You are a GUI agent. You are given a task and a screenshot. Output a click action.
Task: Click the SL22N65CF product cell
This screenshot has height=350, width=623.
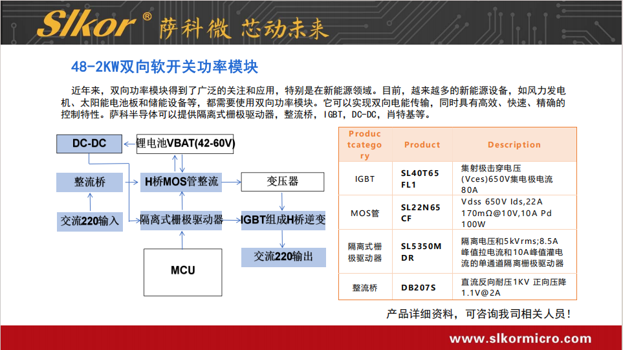[x=422, y=213]
